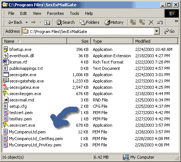
Task: Click the Go button
Action: coord(169,31)
